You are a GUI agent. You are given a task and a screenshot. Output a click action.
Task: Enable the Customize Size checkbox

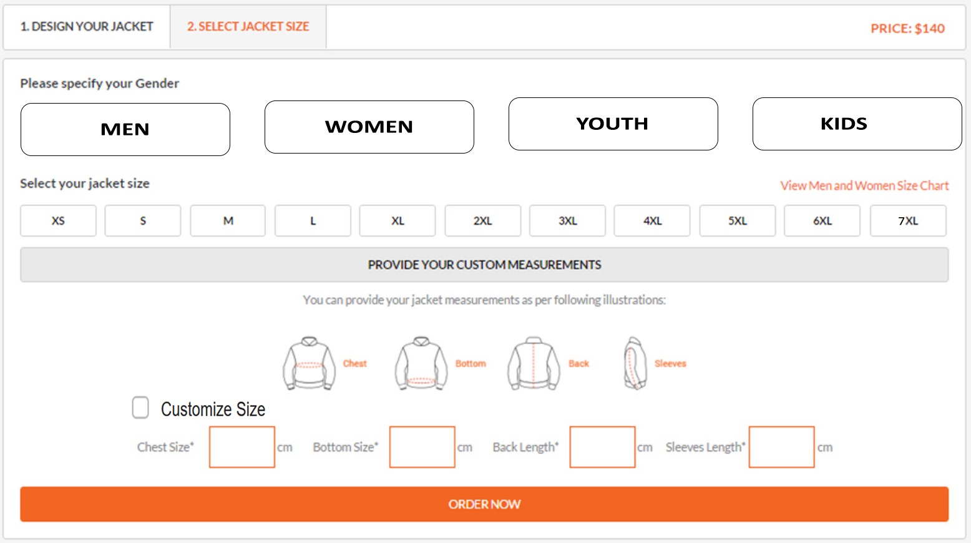pyautogui.click(x=140, y=408)
